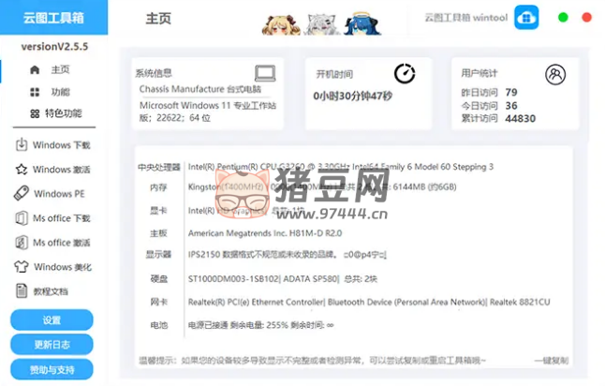Click the 今日访问 36 row

tap(489, 105)
